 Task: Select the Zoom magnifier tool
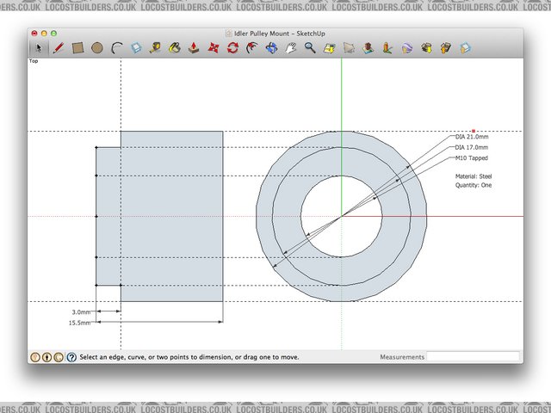pyautogui.click(x=310, y=48)
